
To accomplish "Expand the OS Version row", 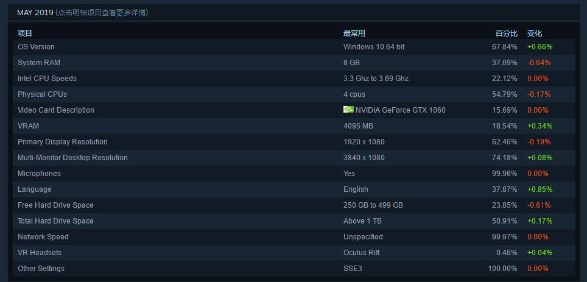I will coord(294,47).
